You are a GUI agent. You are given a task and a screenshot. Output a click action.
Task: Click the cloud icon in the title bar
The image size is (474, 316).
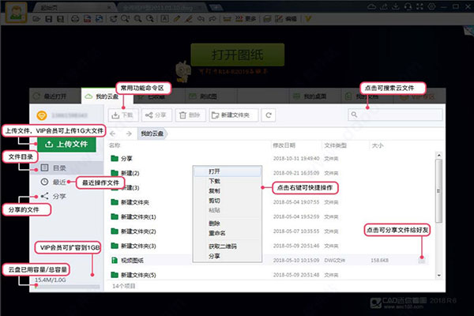[x=372, y=6]
